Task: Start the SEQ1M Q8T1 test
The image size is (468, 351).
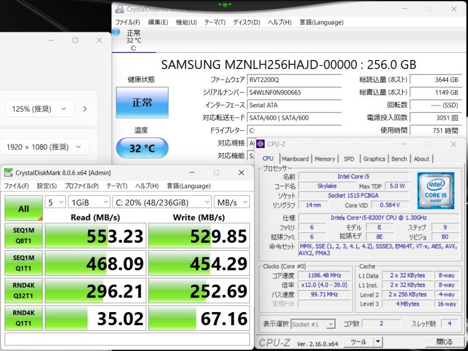Action: (23, 235)
